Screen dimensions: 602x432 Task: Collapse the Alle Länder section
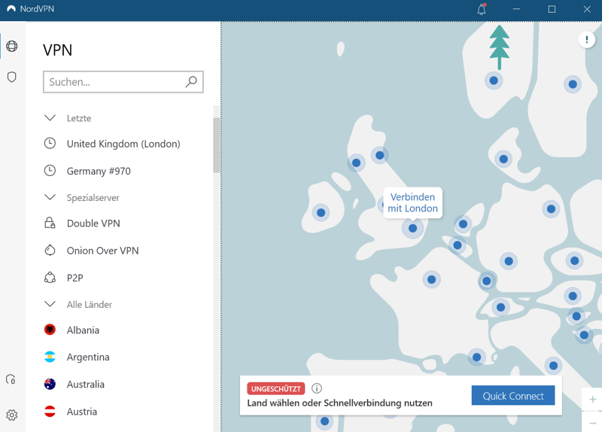coord(50,304)
